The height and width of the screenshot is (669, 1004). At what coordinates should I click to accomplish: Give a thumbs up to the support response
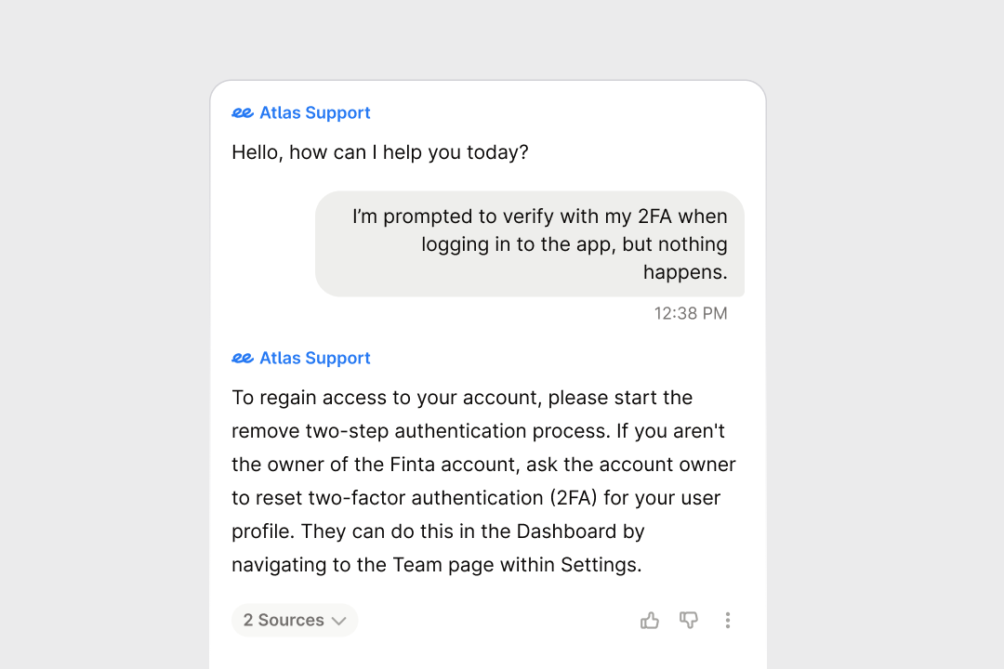(x=649, y=620)
